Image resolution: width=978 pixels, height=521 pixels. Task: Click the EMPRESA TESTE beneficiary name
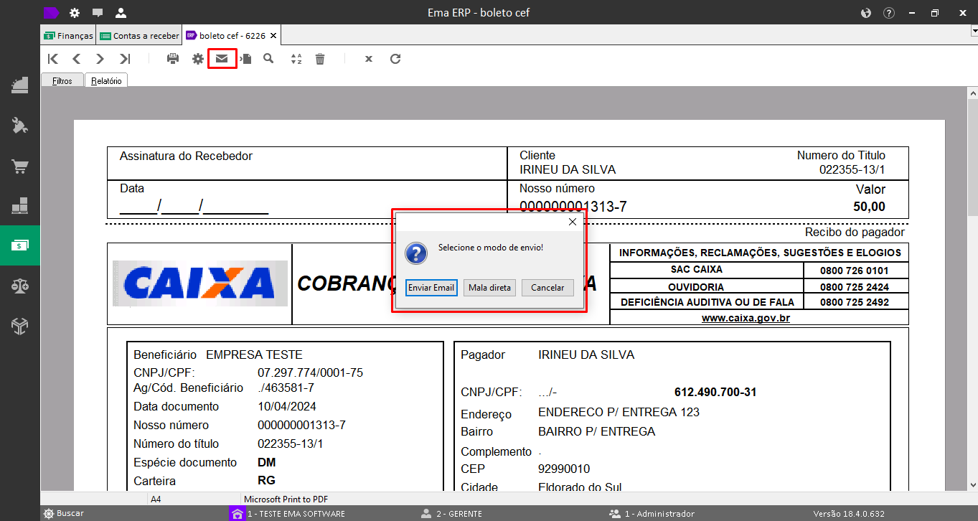pos(254,355)
